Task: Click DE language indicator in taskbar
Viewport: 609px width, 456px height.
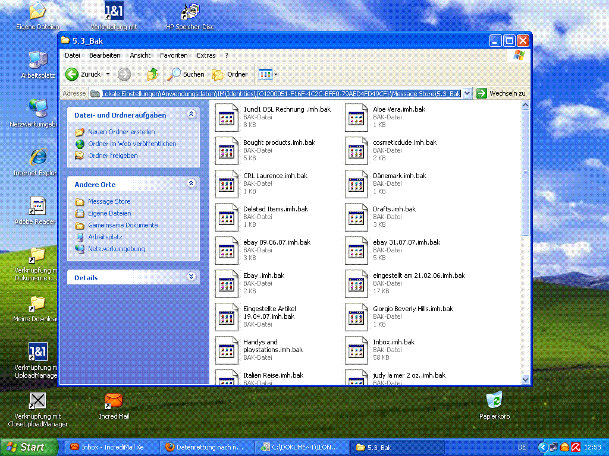Action: (x=522, y=447)
